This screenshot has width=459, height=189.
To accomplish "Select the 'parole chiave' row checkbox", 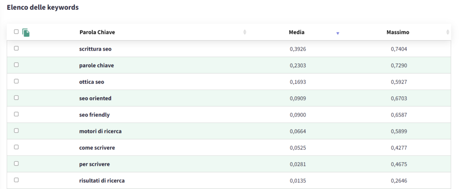I will point(17,65).
